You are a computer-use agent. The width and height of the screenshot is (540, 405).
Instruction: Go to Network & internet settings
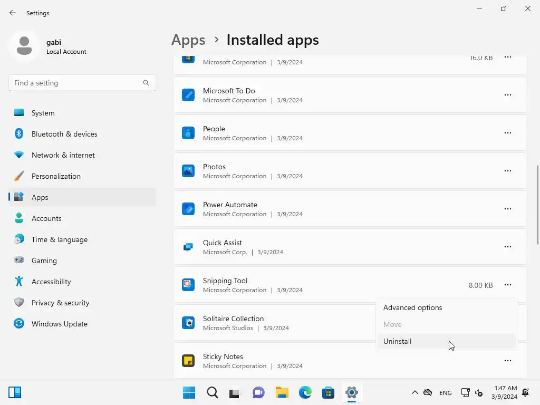click(x=82, y=155)
